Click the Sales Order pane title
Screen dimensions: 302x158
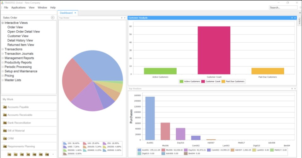(10, 18)
